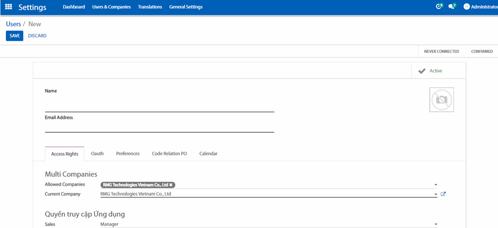Open the Code Relation PO tab

(169, 153)
